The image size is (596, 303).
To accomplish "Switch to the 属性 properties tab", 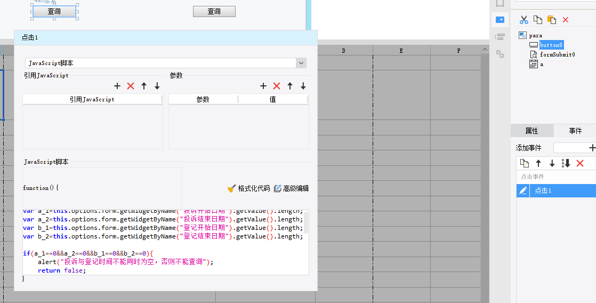I will 532,131.
